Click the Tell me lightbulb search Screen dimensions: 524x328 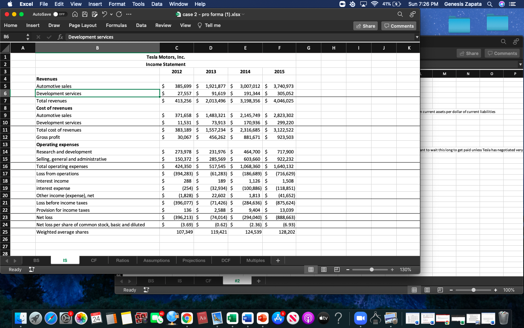click(x=209, y=25)
